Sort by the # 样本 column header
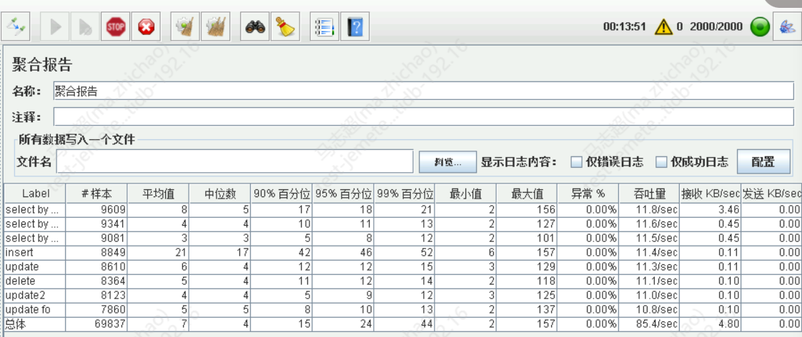Viewport: 802px width, 337px height. click(x=96, y=193)
